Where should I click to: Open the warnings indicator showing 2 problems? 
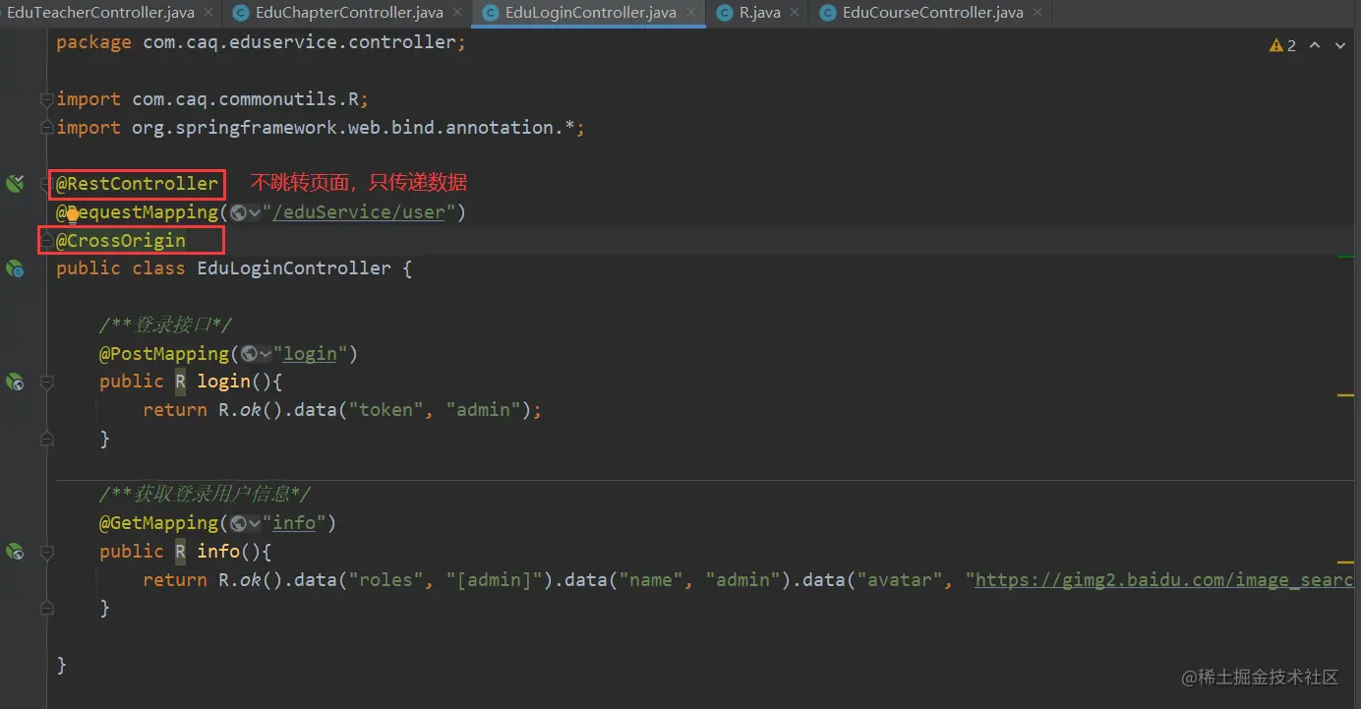tap(1282, 45)
